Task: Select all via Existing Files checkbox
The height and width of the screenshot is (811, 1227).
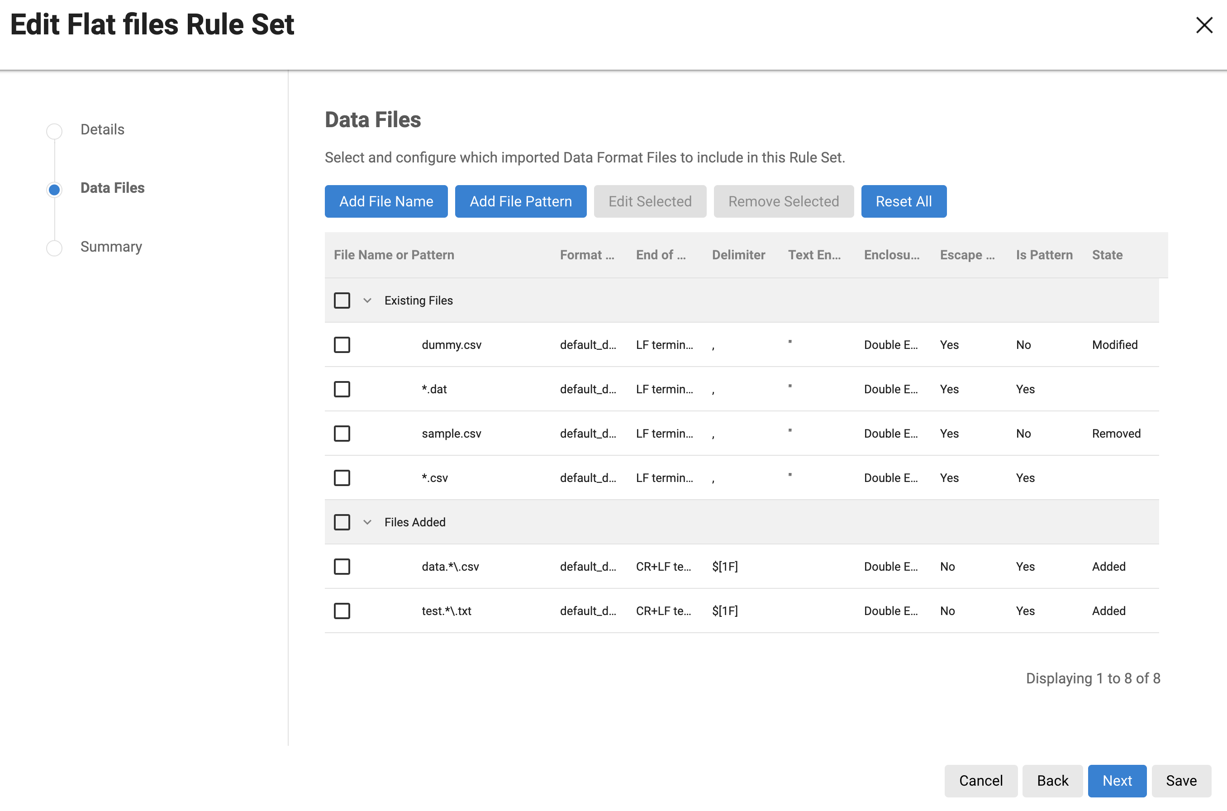Action: click(x=342, y=301)
